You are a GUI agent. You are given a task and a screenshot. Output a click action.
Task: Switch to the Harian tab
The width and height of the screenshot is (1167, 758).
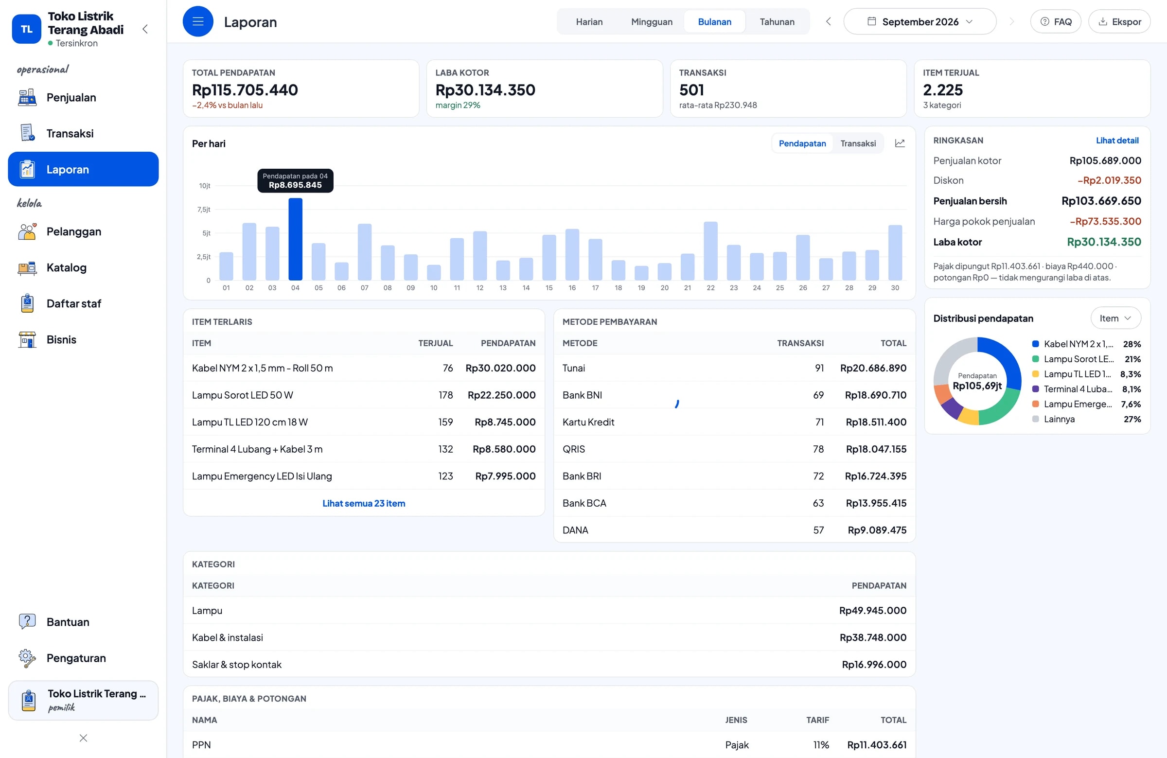589,21
